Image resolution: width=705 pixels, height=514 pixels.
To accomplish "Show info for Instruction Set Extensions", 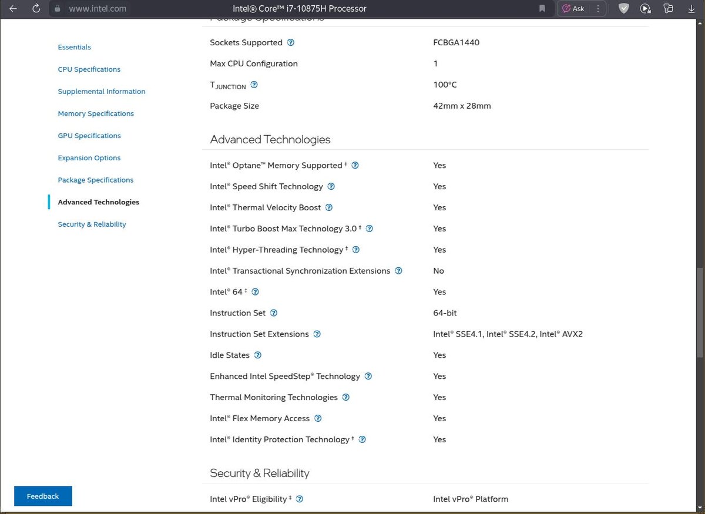I will (317, 334).
